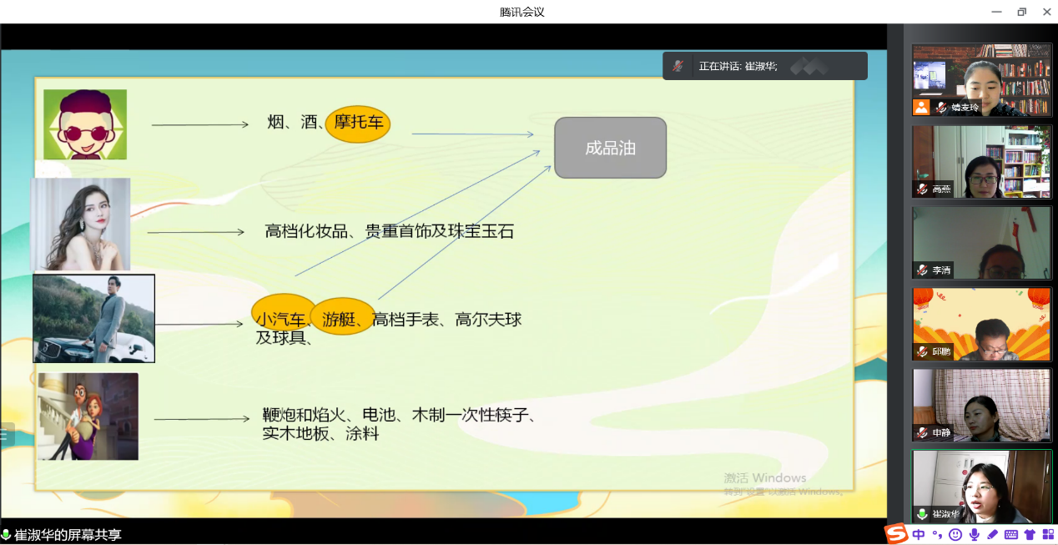Click the 摩托车 orange oval
Viewport: 1058px width, 545px height.
coord(359,124)
